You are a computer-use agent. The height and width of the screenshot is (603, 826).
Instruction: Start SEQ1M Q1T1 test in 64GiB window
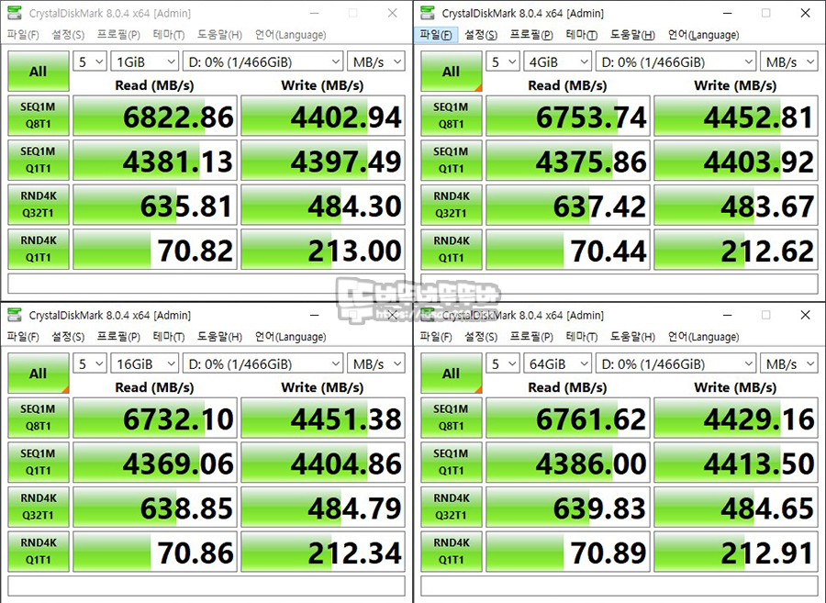coord(451,462)
